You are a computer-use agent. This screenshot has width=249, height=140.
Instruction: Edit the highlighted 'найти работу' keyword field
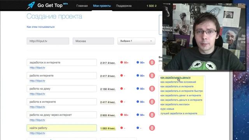(x=61, y=128)
